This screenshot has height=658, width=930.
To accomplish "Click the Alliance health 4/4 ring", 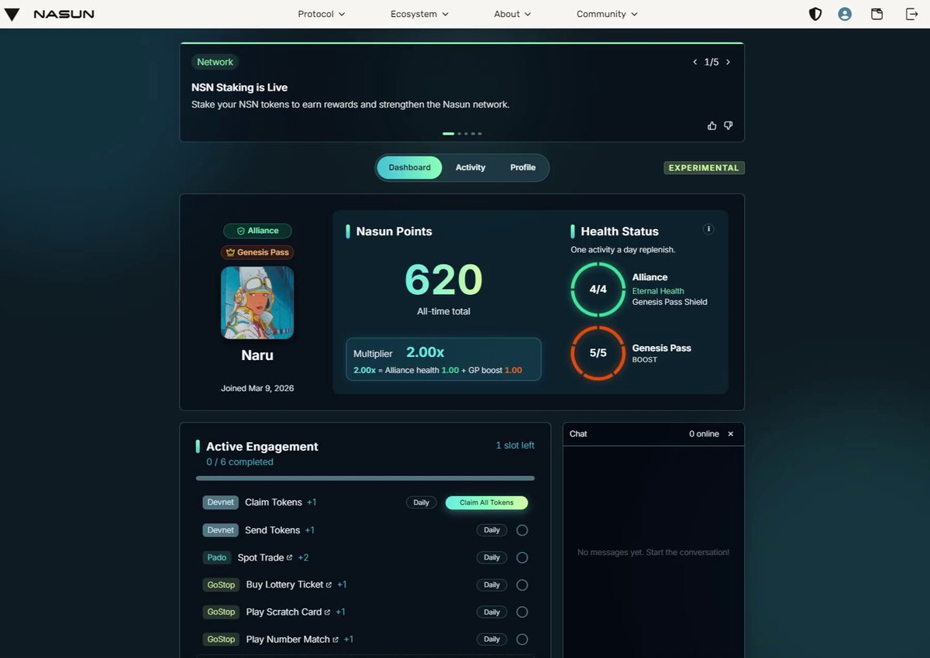I will [x=598, y=290].
